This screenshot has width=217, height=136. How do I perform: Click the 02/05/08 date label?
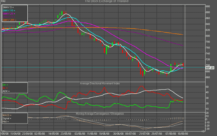point(40,134)
